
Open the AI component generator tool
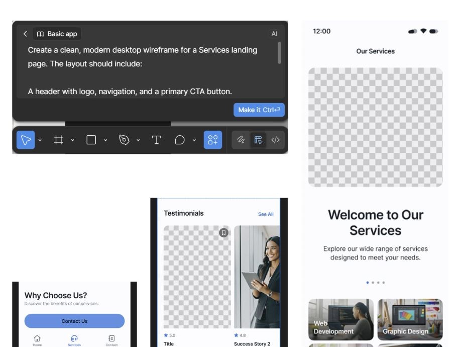click(x=212, y=140)
